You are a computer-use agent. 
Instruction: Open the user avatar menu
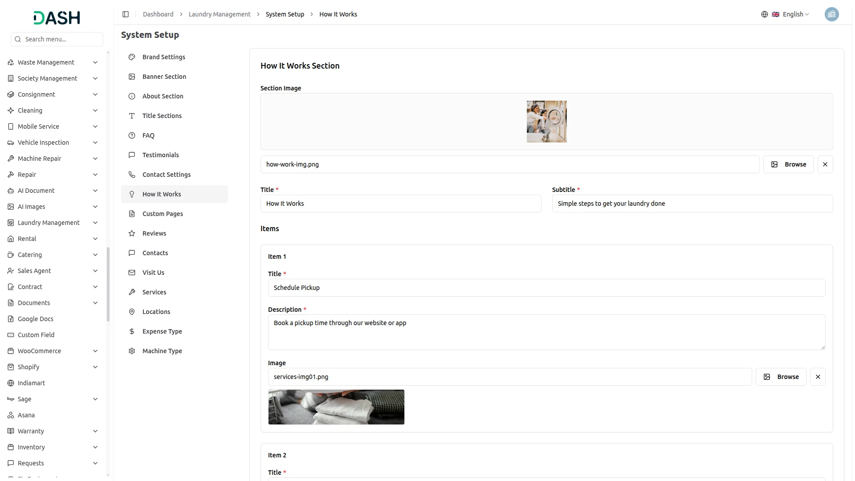point(831,14)
